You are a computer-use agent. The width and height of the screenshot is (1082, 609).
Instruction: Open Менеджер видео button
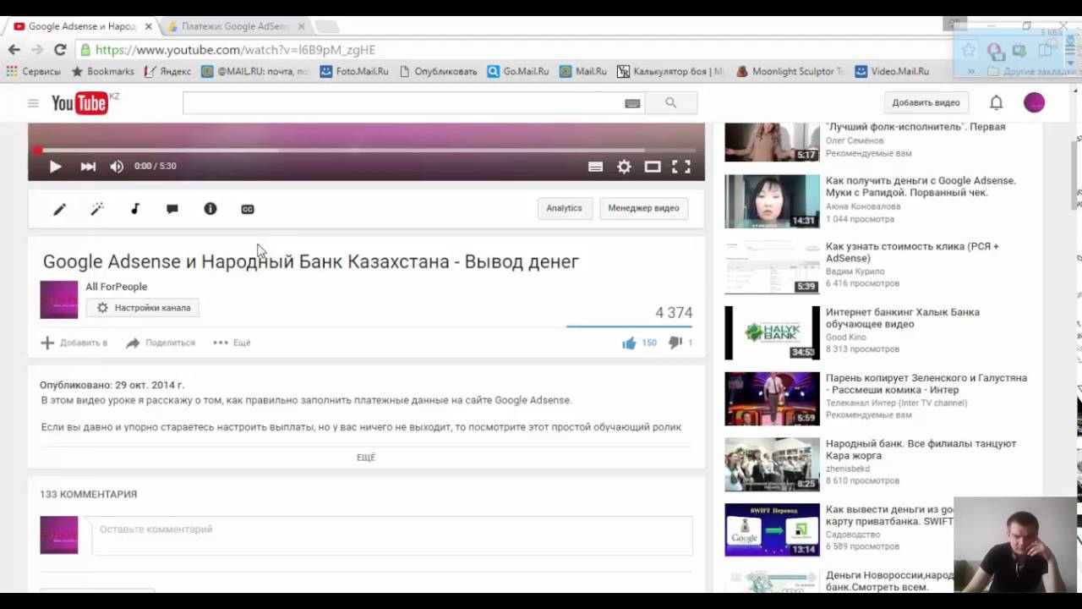(x=643, y=208)
